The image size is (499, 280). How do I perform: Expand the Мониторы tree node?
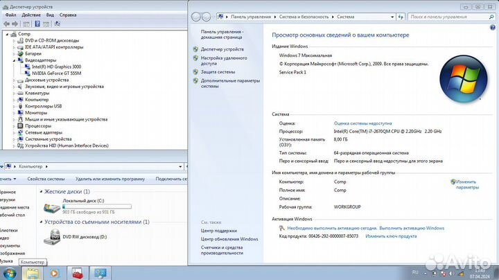tap(14, 113)
